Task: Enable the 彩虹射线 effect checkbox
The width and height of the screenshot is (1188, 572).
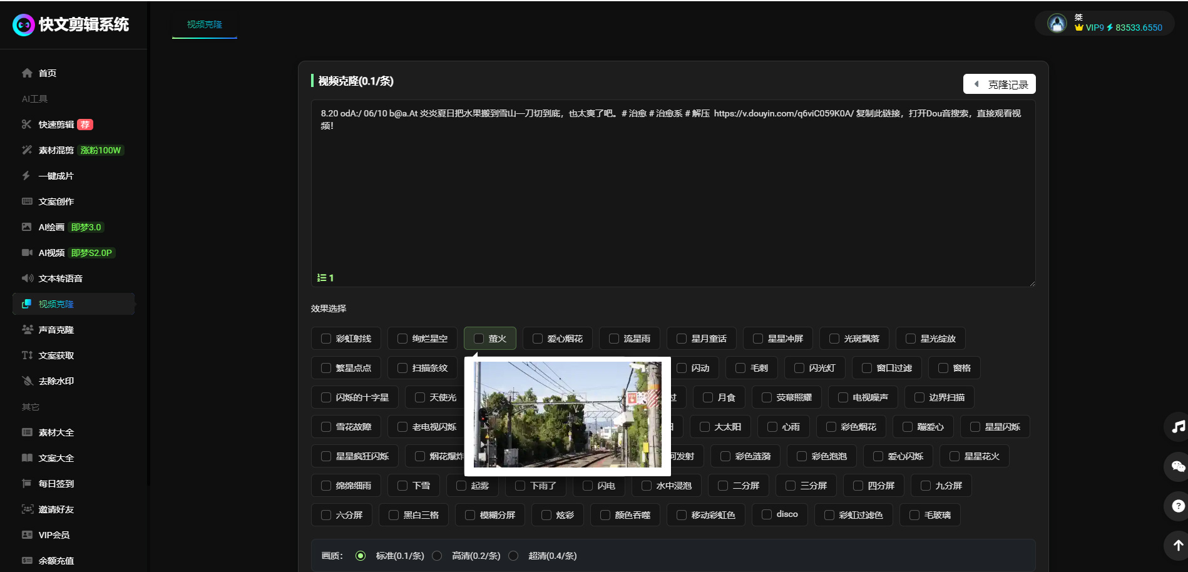Action: coord(326,339)
